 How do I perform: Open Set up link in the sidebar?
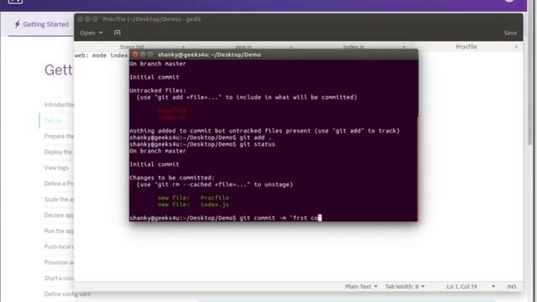pyautogui.click(x=53, y=121)
